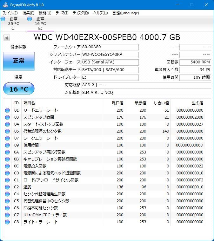Click the status icon for キャリブレーション再試行回数

point(7,159)
